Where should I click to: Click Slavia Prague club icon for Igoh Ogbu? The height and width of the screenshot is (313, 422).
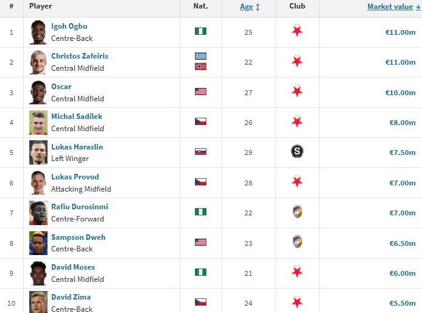coord(297,32)
